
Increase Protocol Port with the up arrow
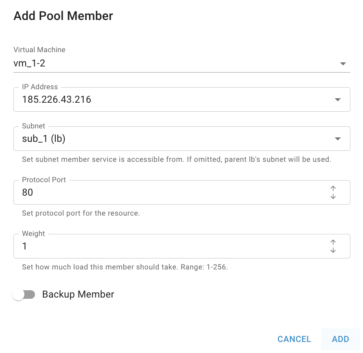pos(333,188)
